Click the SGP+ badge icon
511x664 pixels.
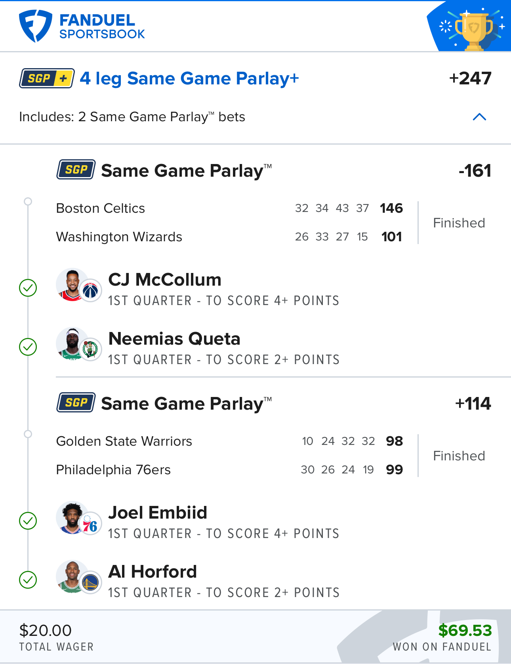[x=47, y=78]
